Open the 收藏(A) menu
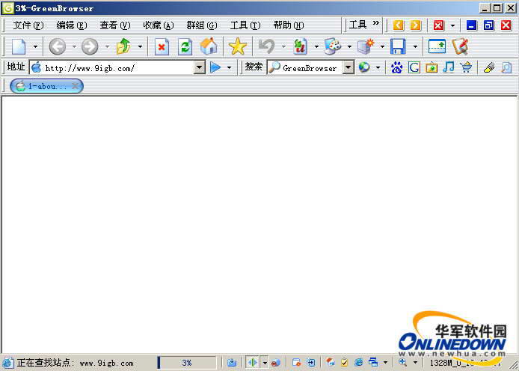Screen dimensions: 519x371 [x=159, y=25]
